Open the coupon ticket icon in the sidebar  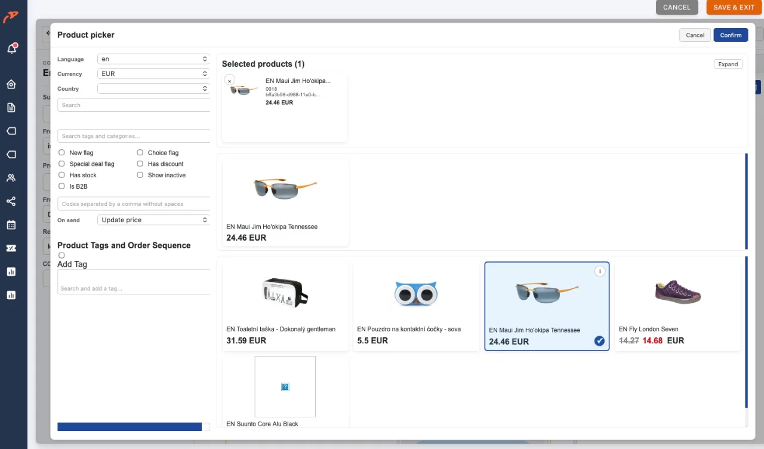point(11,248)
